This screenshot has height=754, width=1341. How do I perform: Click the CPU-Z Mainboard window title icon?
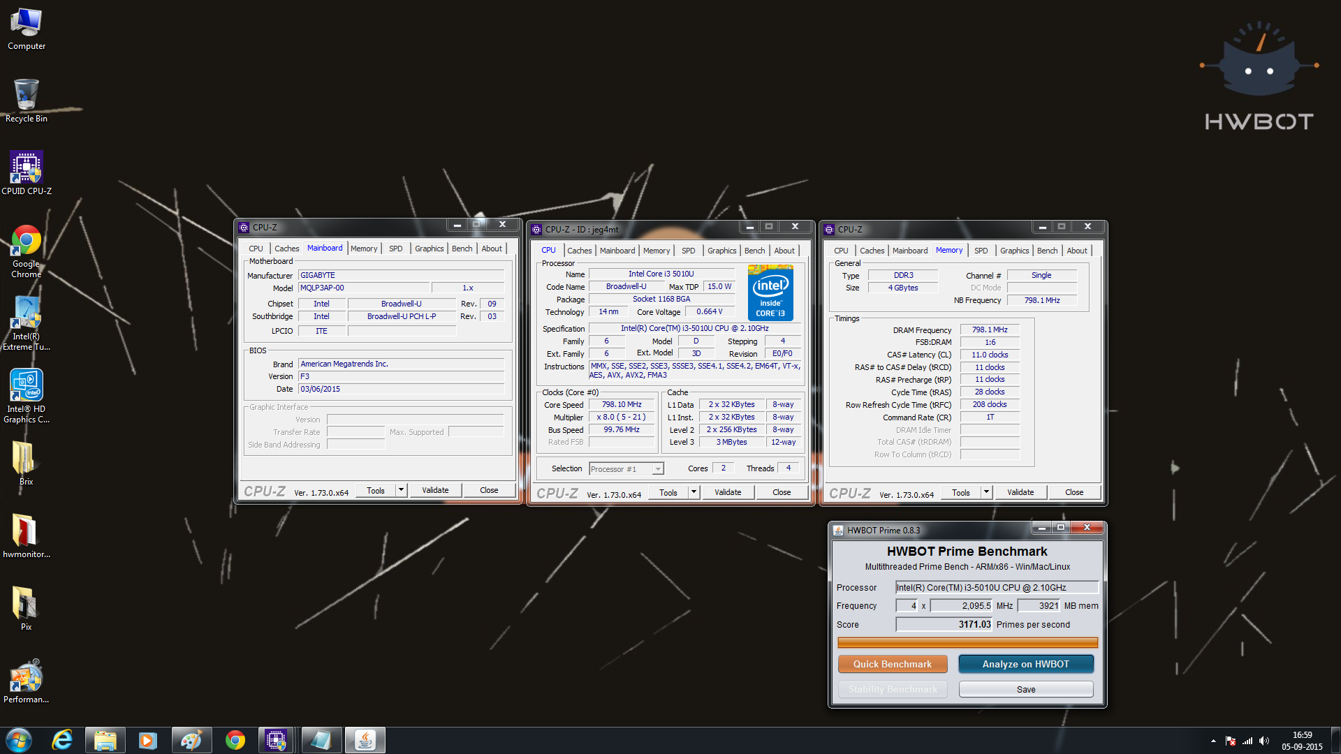coord(244,228)
